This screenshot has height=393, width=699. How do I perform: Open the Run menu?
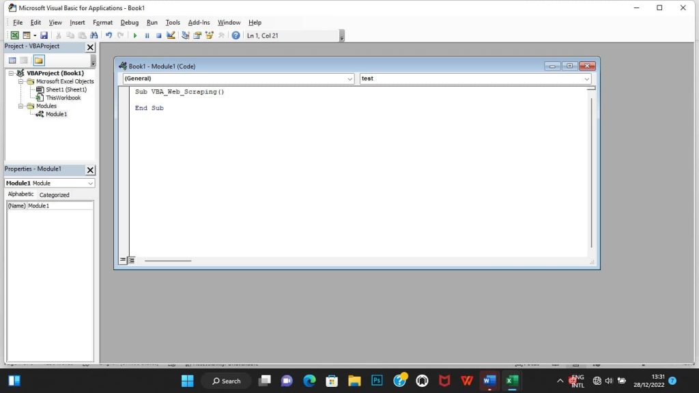point(152,23)
